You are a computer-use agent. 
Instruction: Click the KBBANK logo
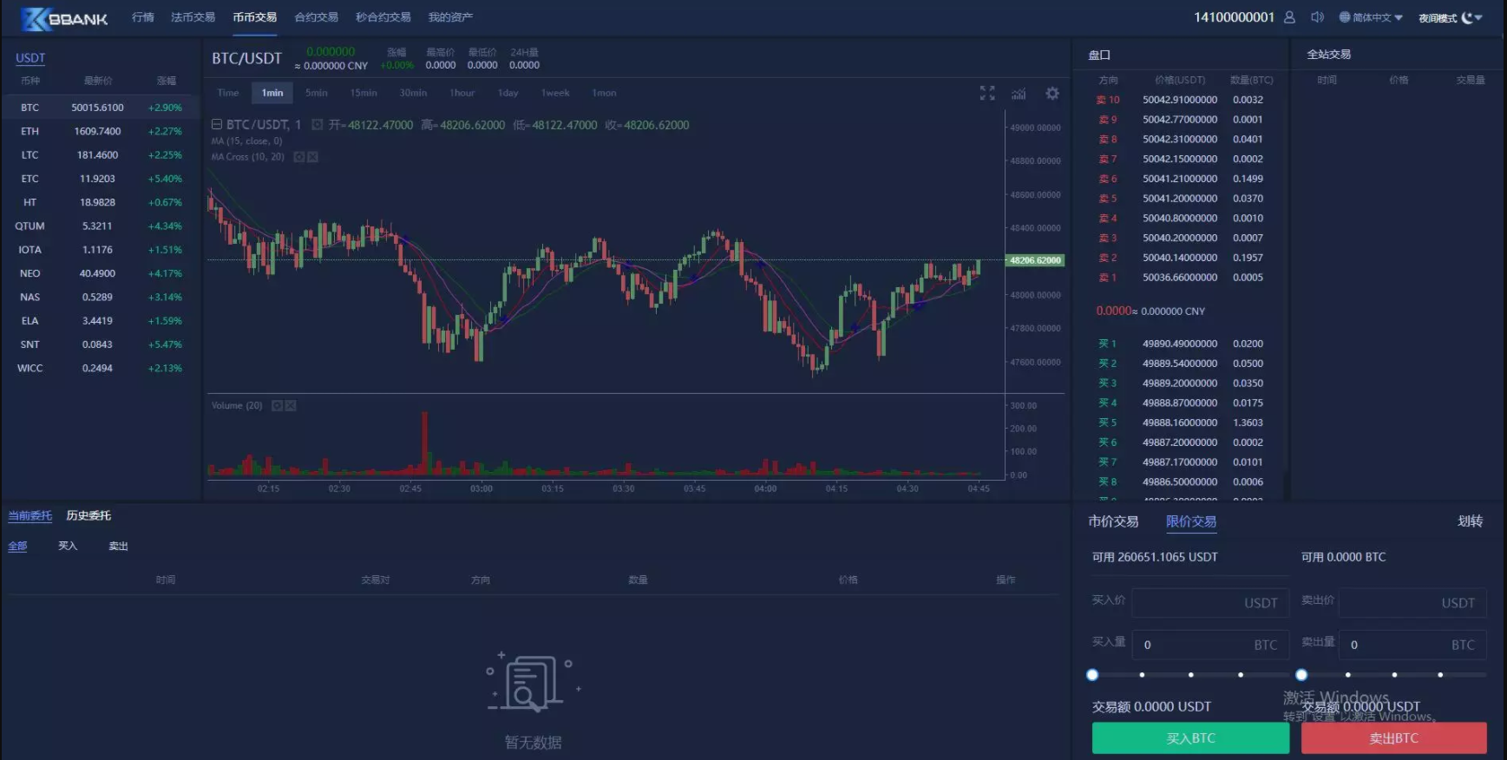point(65,18)
